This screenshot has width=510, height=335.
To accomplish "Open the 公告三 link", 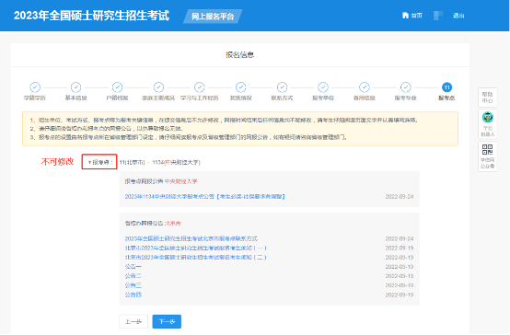I will [133, 285].
